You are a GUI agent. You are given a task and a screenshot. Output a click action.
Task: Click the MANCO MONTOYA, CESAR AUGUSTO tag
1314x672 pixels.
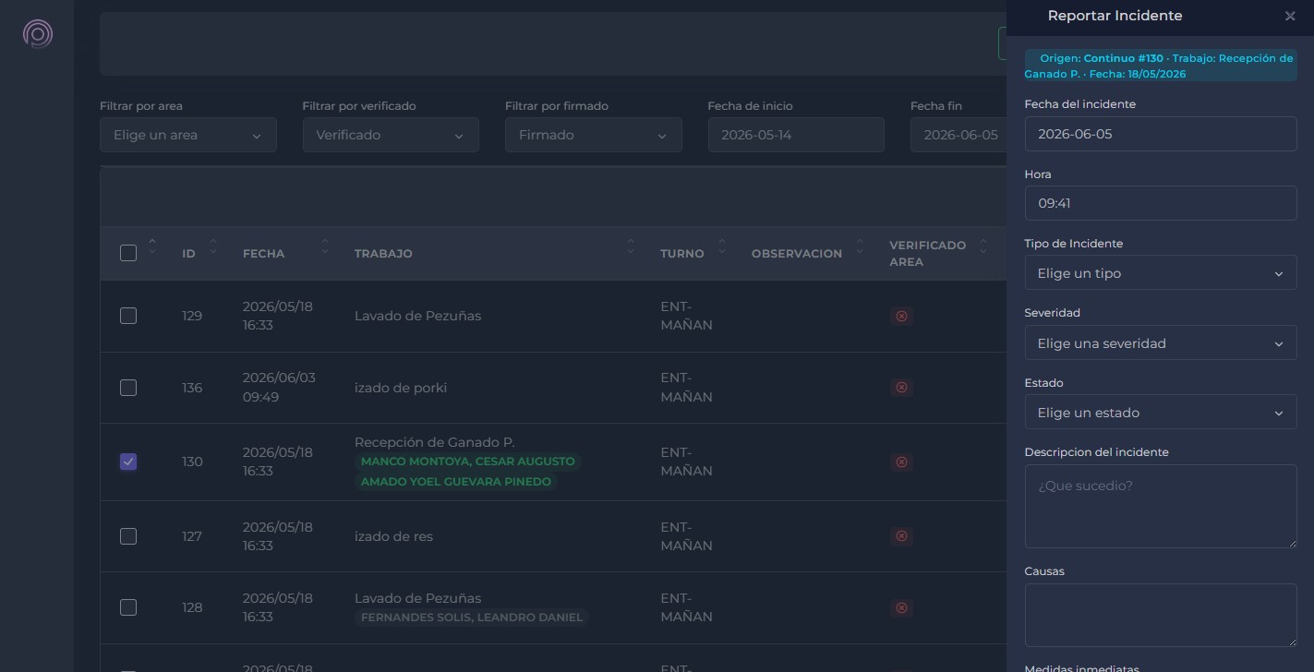point(468,462)
